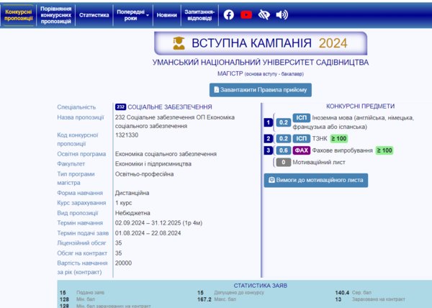
Task: Click the gray 0 badge for Мотиваційний лист
Action: click(x=284, y=162)
